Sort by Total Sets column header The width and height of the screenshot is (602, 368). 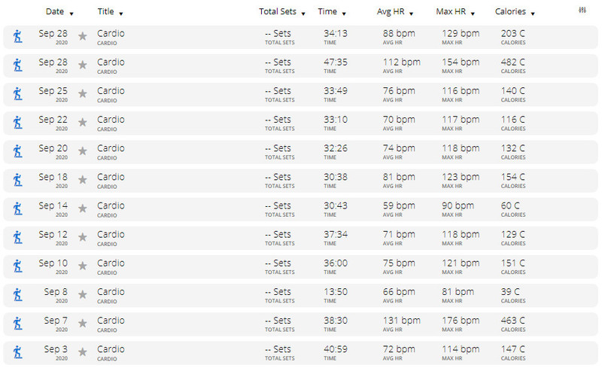(281, 12)
